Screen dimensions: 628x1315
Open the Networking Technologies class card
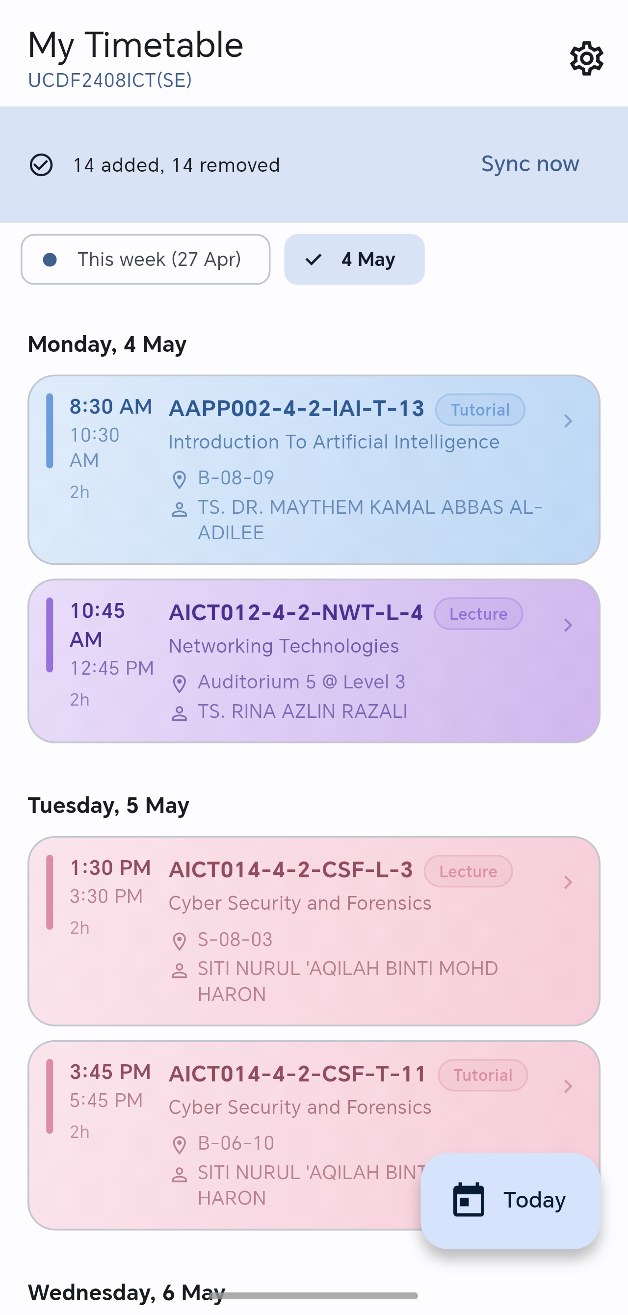click(x=314, y=660)
